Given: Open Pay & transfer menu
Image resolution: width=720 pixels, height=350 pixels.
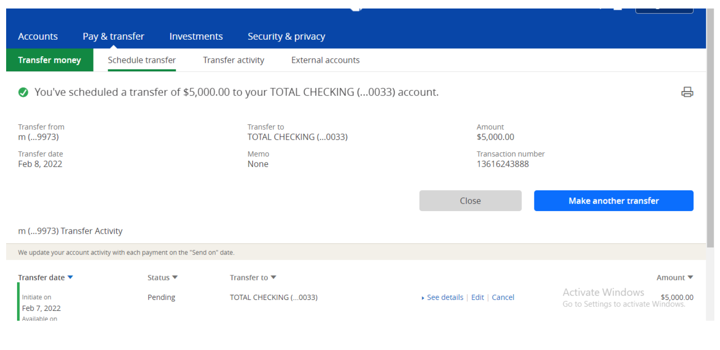Looking at the screenshot, I should pos(113,36).
